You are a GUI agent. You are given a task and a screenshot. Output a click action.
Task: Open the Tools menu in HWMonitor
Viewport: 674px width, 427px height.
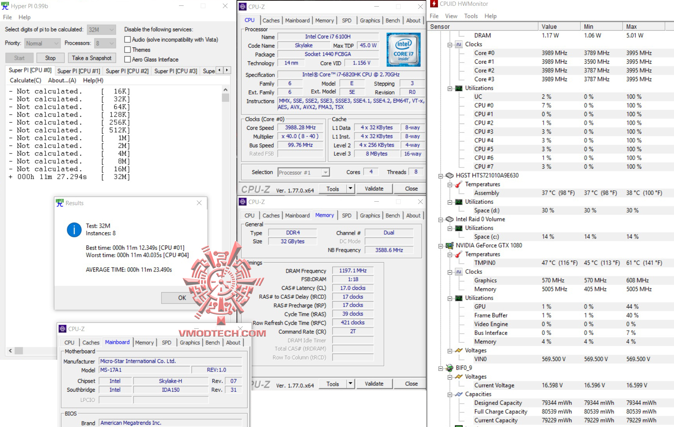[471, 16]
